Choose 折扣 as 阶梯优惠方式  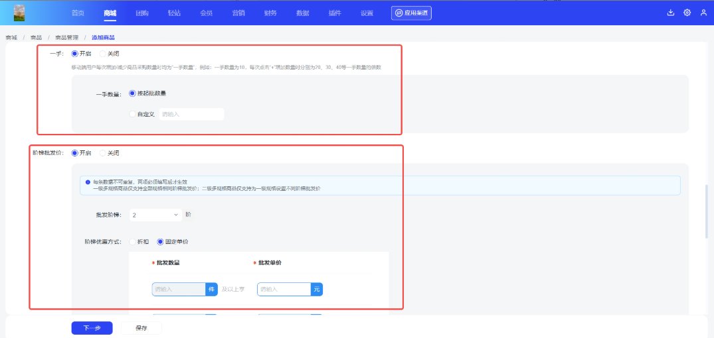(x=132, y=242)
